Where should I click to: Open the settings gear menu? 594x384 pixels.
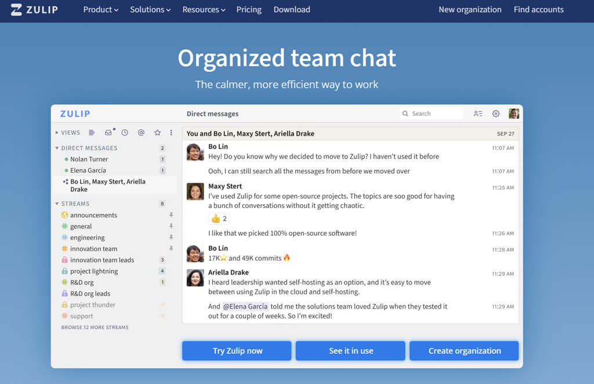click(x=495, y=114)
